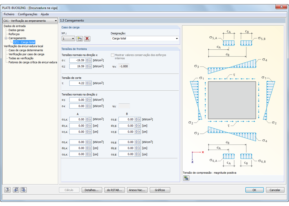
Task: Click the Gráficos button
Action: tap(160, 190)
